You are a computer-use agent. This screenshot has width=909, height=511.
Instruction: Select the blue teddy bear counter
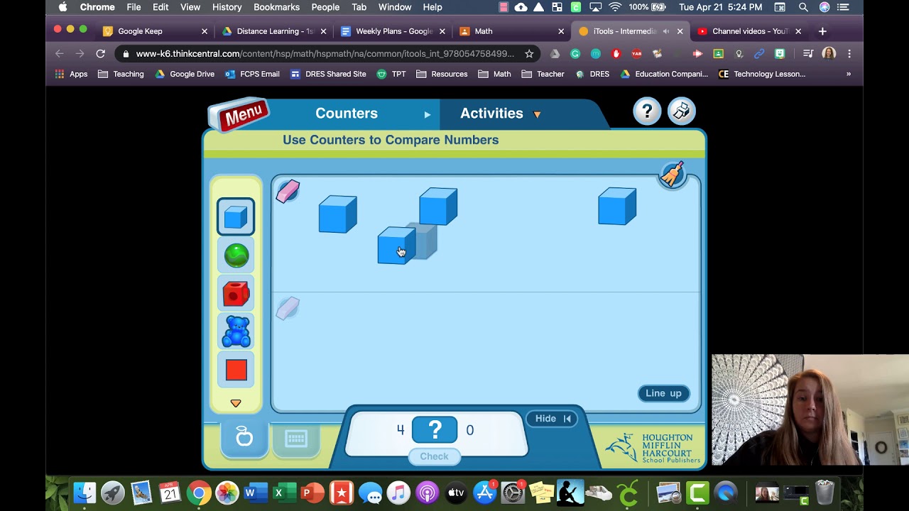(236, 331)
